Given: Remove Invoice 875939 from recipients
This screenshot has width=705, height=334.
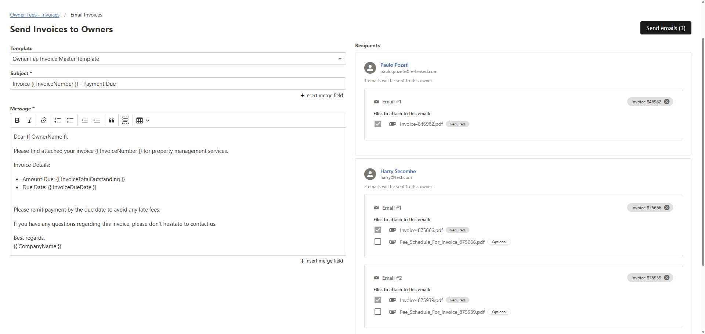Looking at the screenshot, I should click(667, 278).
